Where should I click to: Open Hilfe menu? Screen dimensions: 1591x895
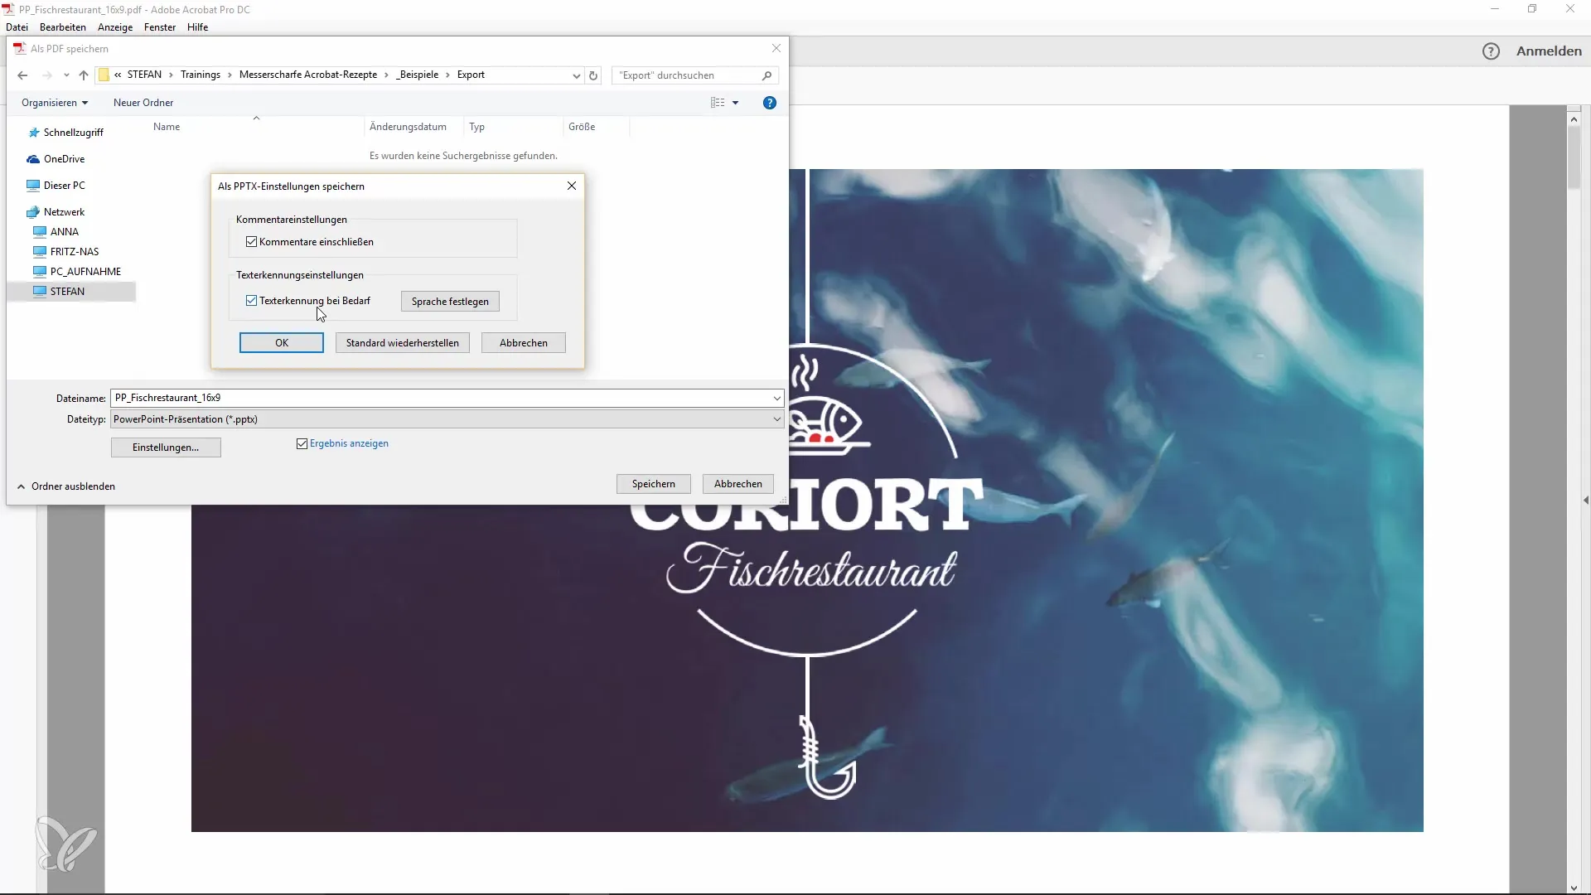click(x=197, y=27)
